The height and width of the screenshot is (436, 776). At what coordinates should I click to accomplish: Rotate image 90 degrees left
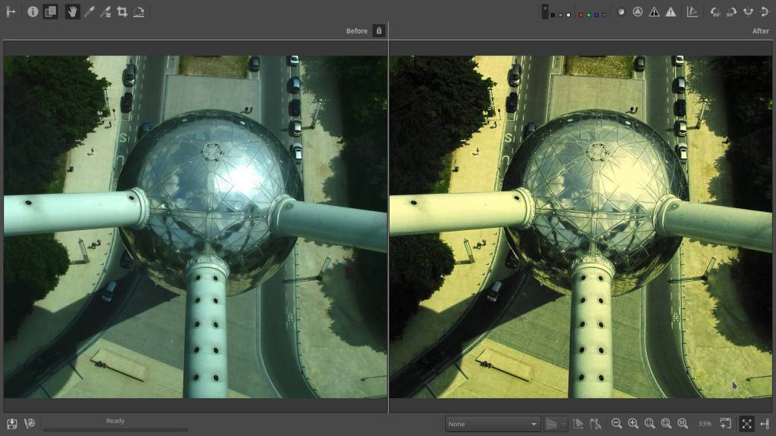click(x=715, y=11)
